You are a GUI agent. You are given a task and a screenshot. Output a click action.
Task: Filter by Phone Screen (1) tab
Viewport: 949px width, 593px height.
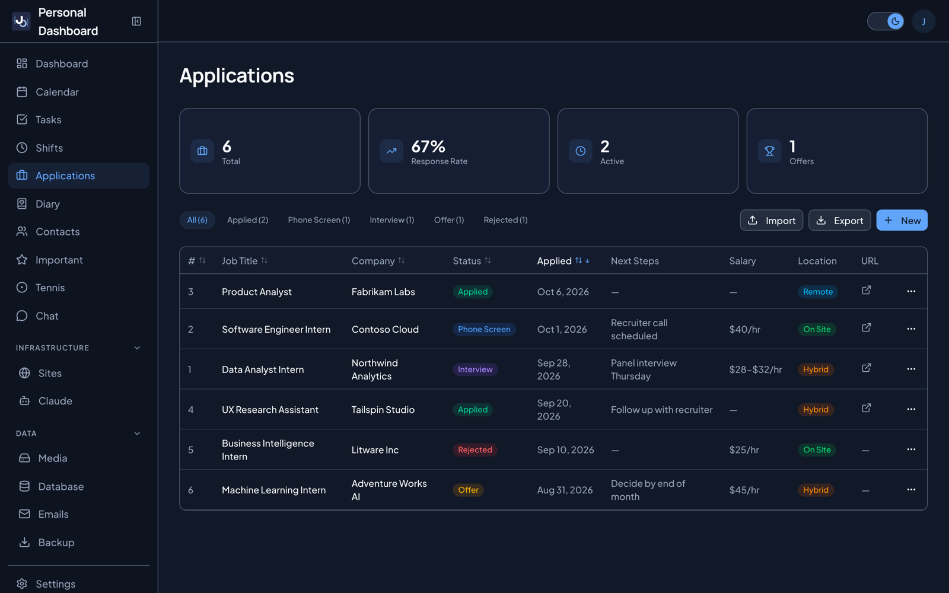point(319,220)
